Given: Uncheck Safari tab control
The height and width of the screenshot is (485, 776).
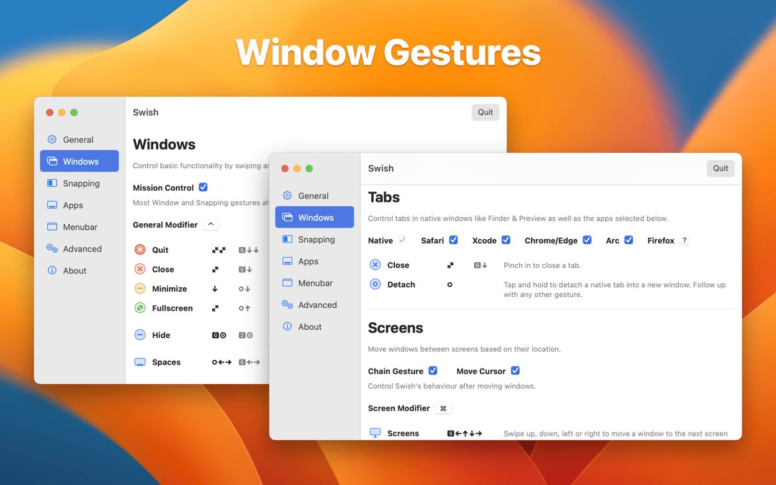Looking at the screenshot, I should (x=453, y=240).
